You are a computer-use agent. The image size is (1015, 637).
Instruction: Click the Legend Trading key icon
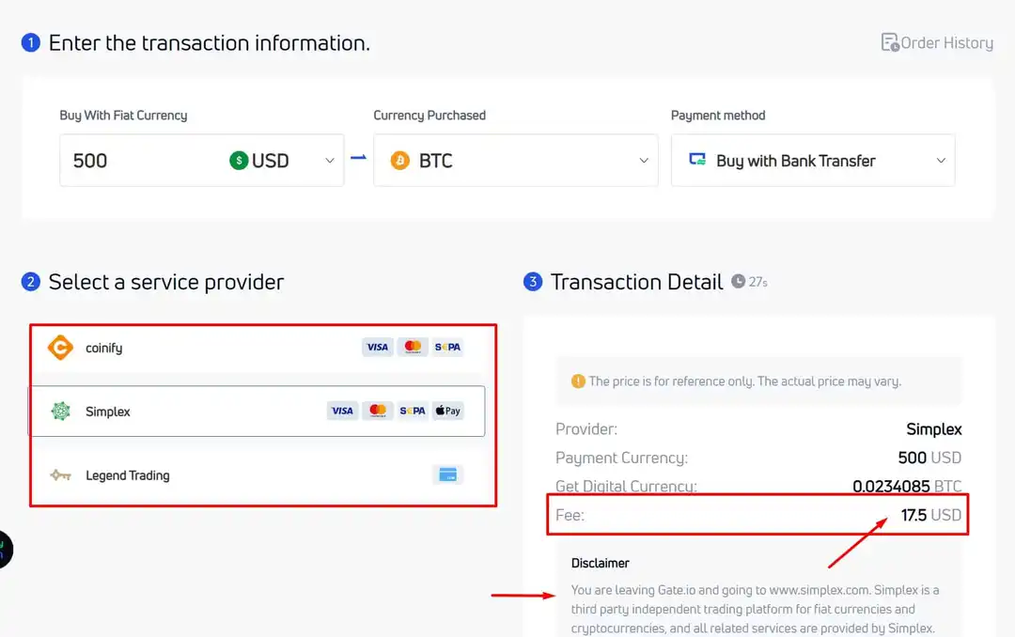(x=60, y=474)
